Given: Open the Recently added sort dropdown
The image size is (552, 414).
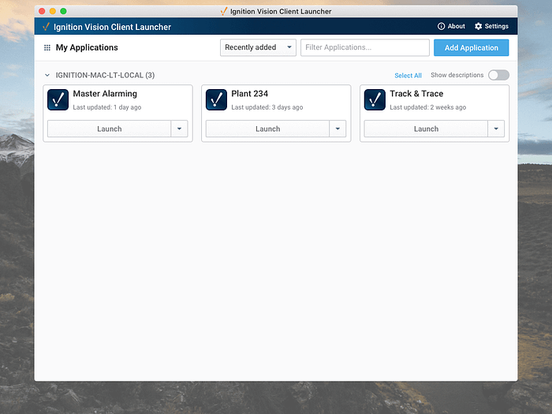Looking at the screenshot, I should click(x=258, y=47).
